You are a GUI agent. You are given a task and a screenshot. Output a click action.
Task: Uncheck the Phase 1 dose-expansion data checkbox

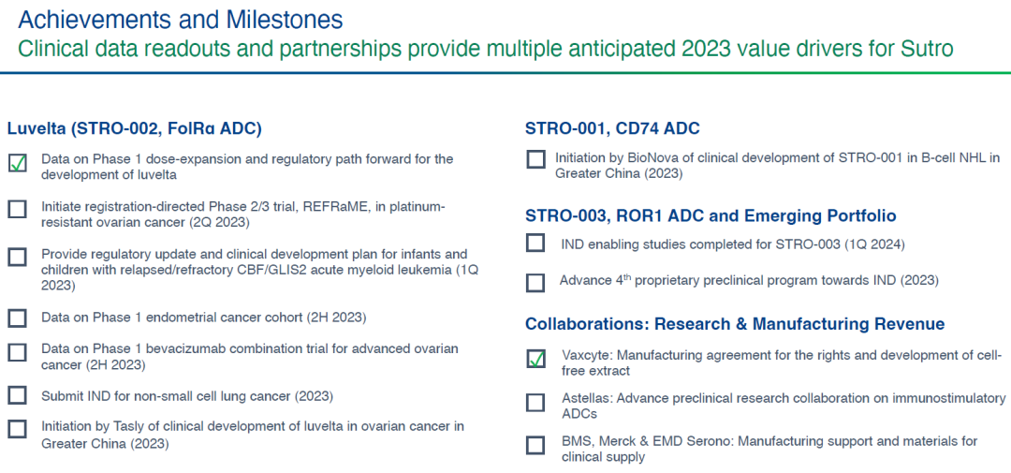pyautogui.click(x=18, y=164)
